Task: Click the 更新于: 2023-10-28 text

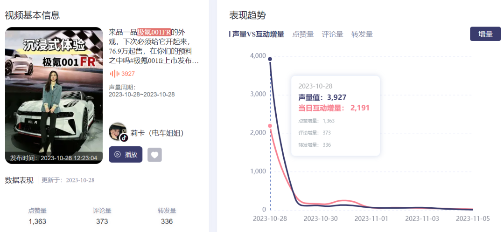Action: click(x=68, y=180)
